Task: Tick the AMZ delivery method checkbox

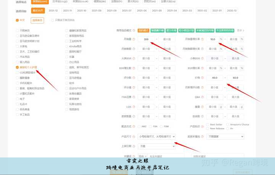Action: click(x=139, y=126)
